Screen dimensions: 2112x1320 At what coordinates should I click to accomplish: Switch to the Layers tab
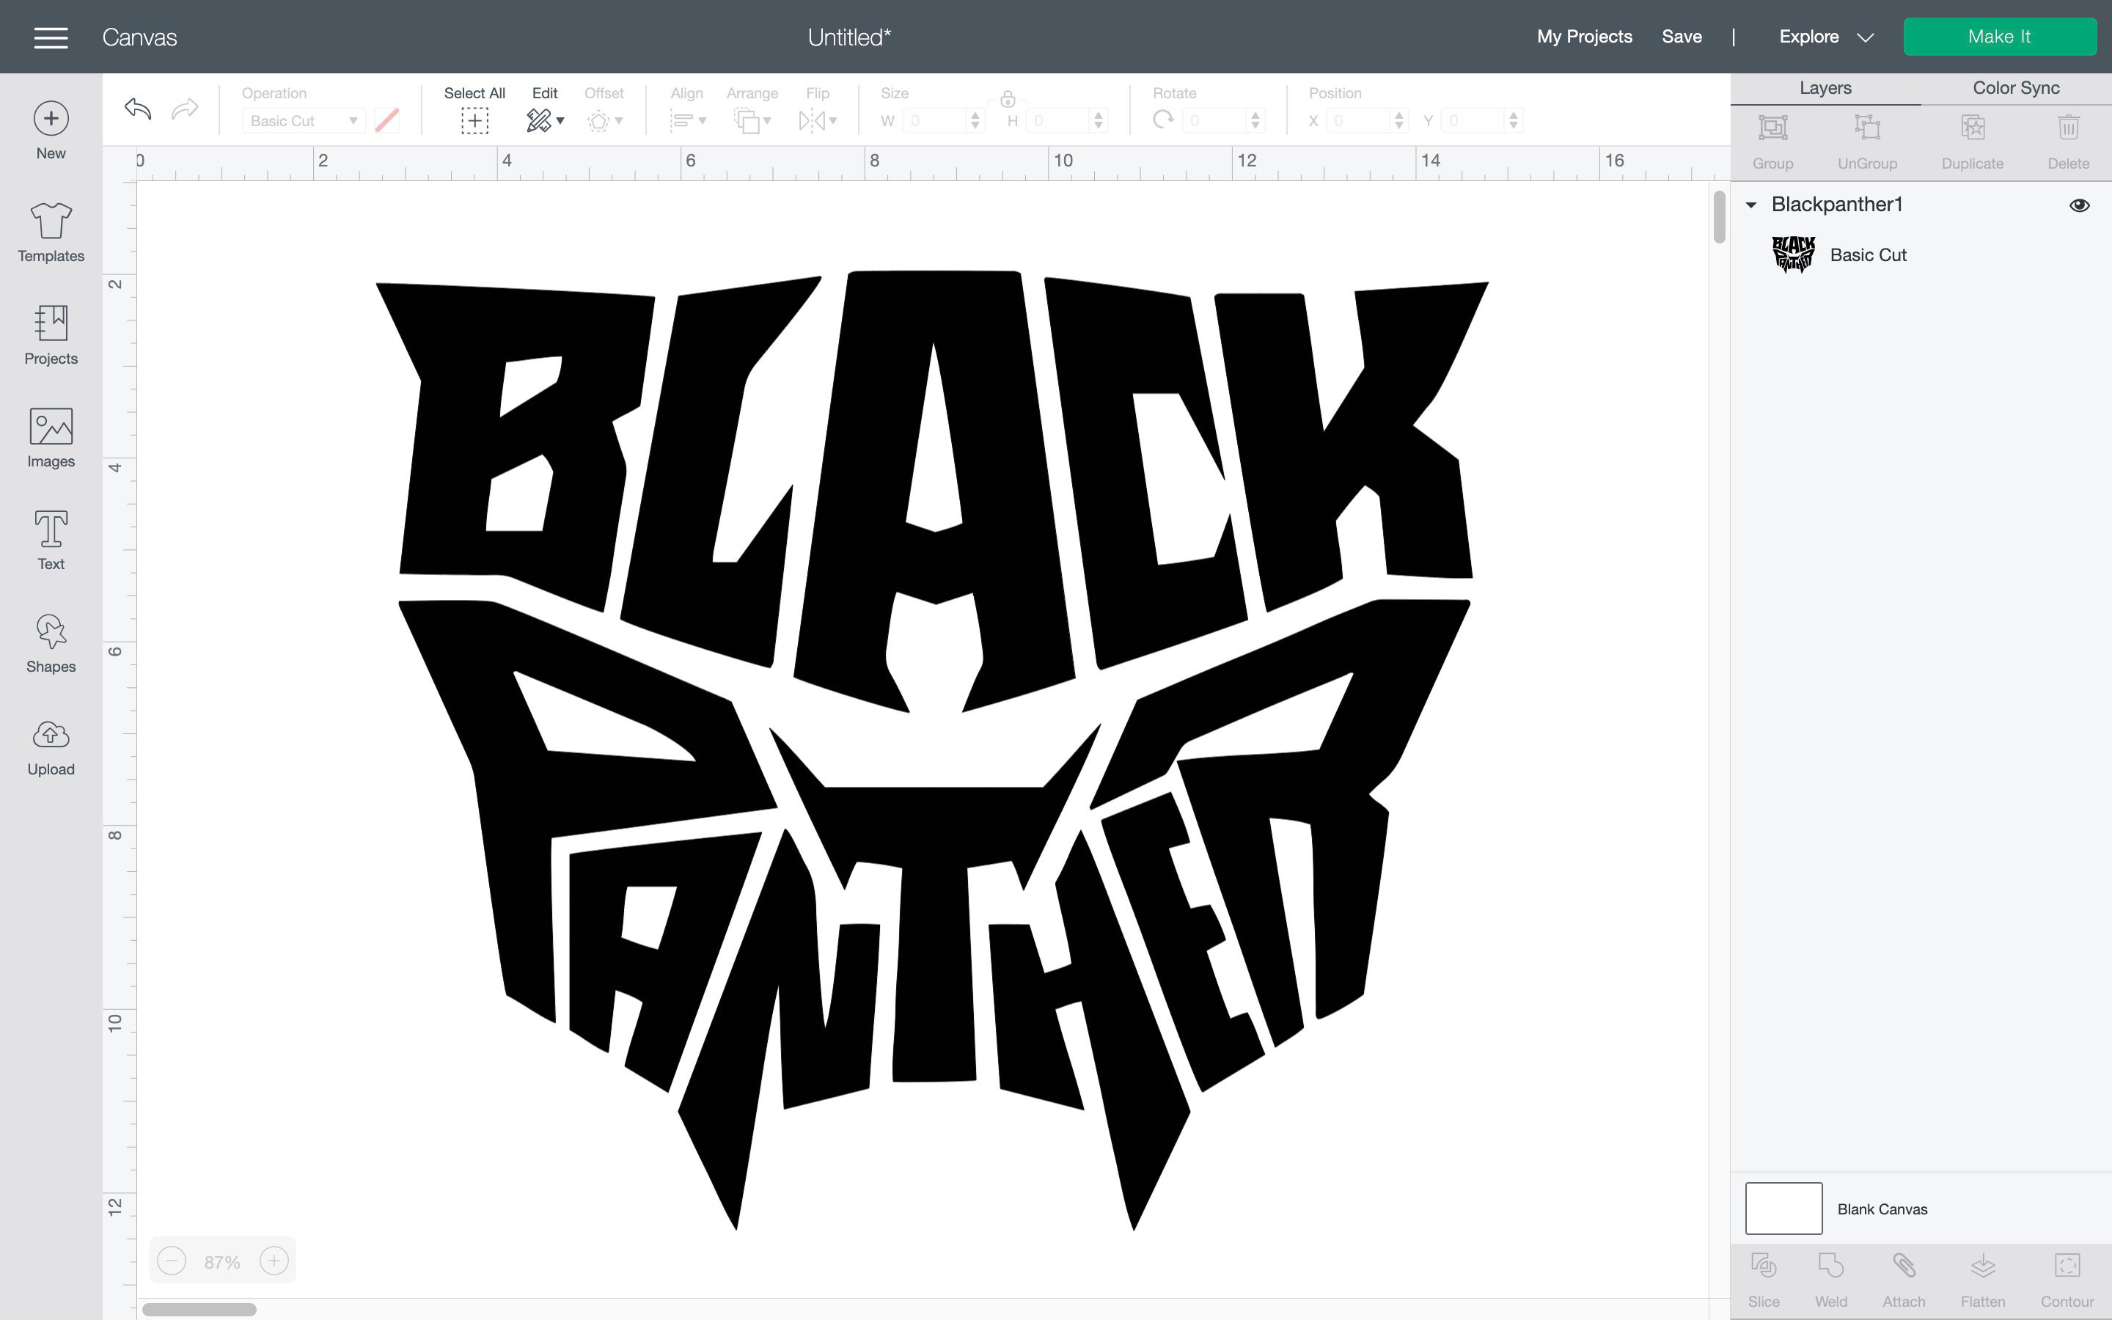(x=1825, y=88)
